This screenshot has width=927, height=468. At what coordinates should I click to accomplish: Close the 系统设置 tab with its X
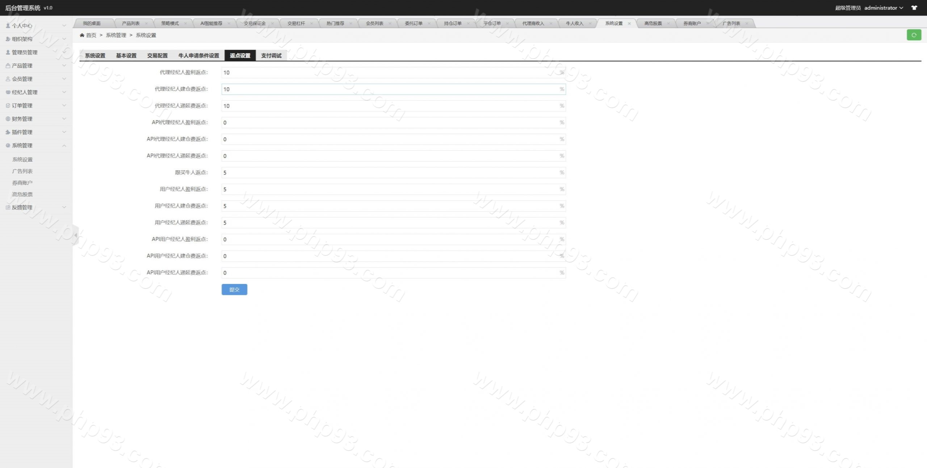tap(629, 24)
